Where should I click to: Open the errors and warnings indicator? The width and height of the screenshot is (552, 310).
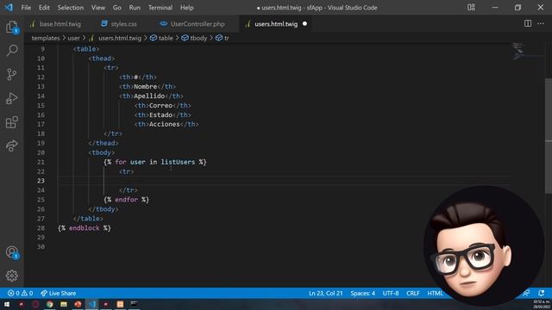pyautogui.click(x=20, y=293)
